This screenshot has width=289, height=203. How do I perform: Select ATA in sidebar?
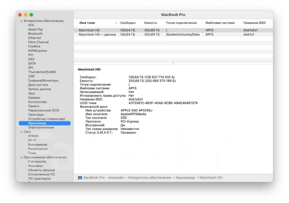pyautogui.click(x=31, y=25)
